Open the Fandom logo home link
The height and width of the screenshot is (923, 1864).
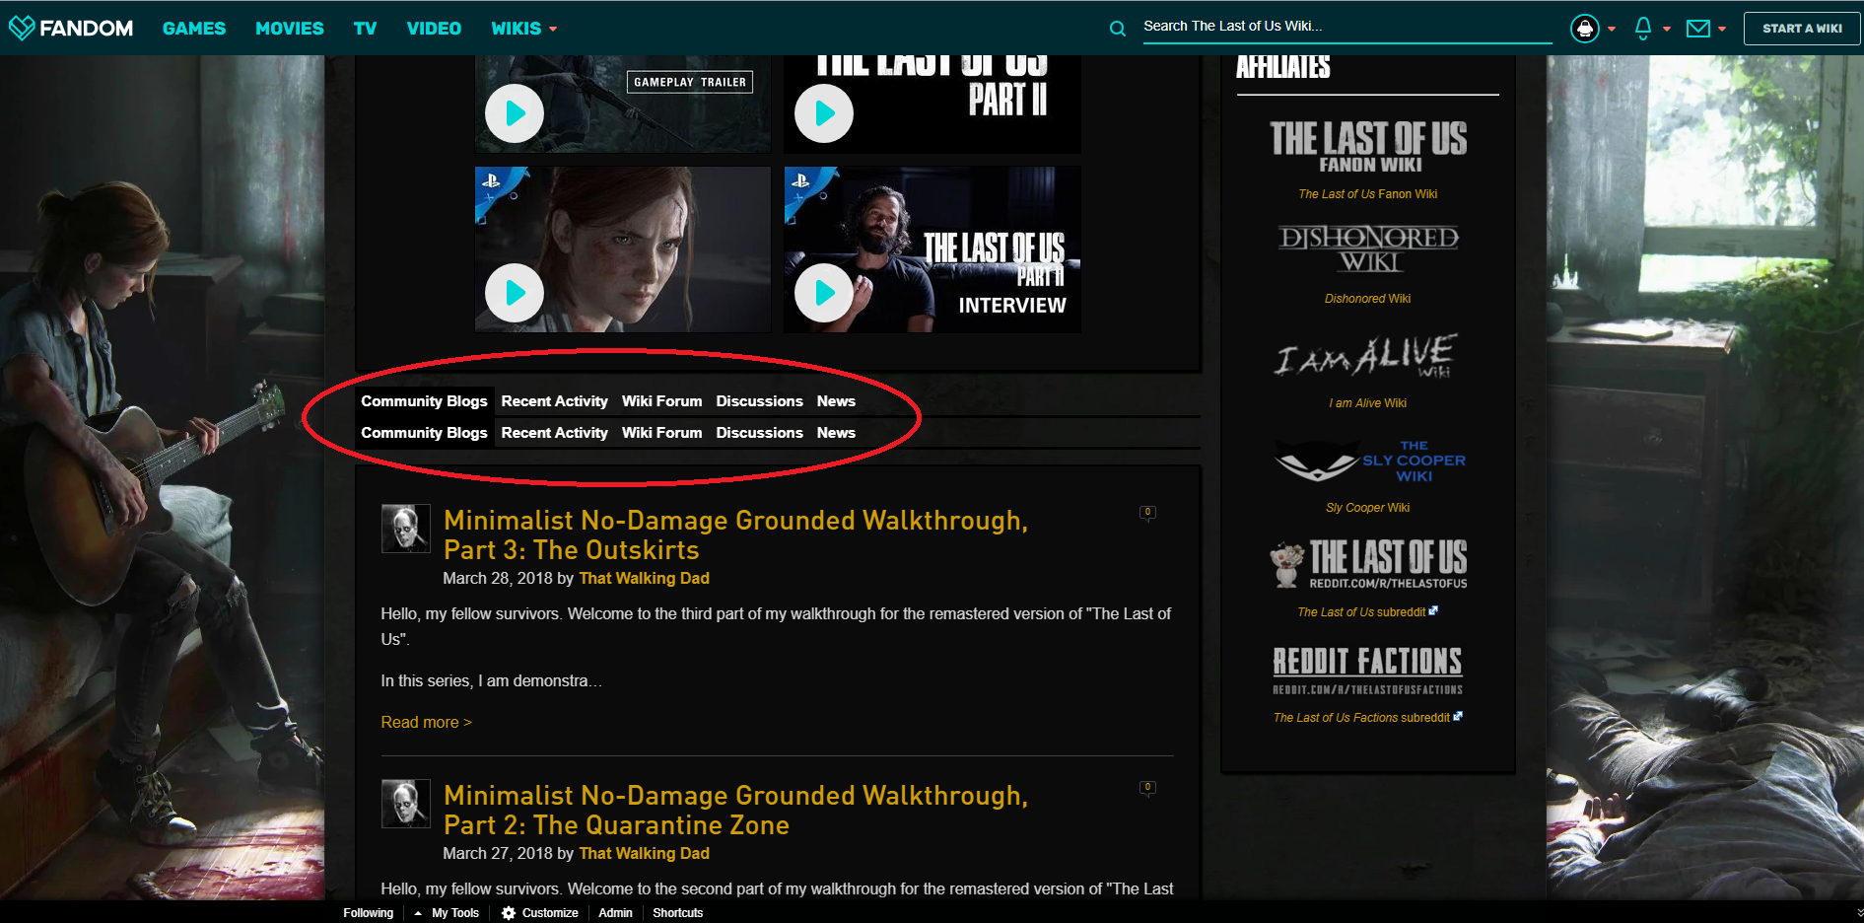tap(71, 28)
